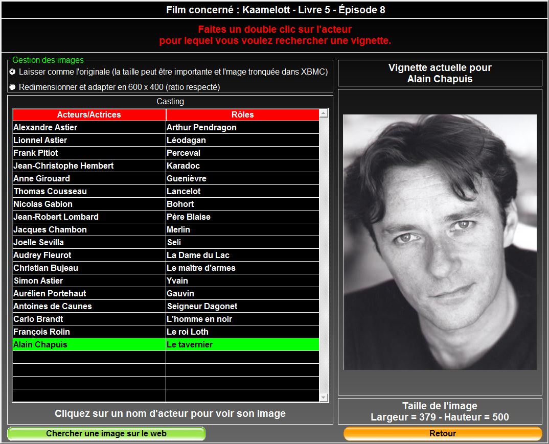Click 'Chercher une image sur le web' button
Viewport: 549px width, 444px height.
coord(106,433)
